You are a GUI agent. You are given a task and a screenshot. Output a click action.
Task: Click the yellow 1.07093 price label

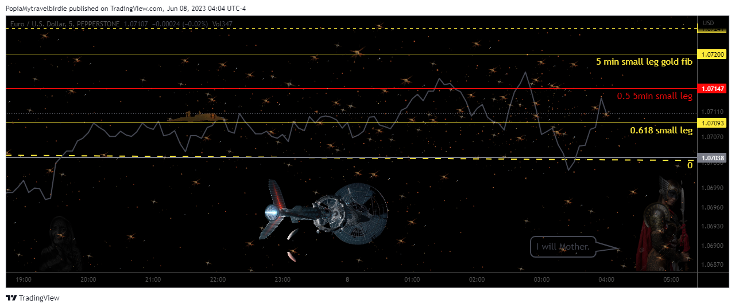pyautogui.click(x=712, y=123)
